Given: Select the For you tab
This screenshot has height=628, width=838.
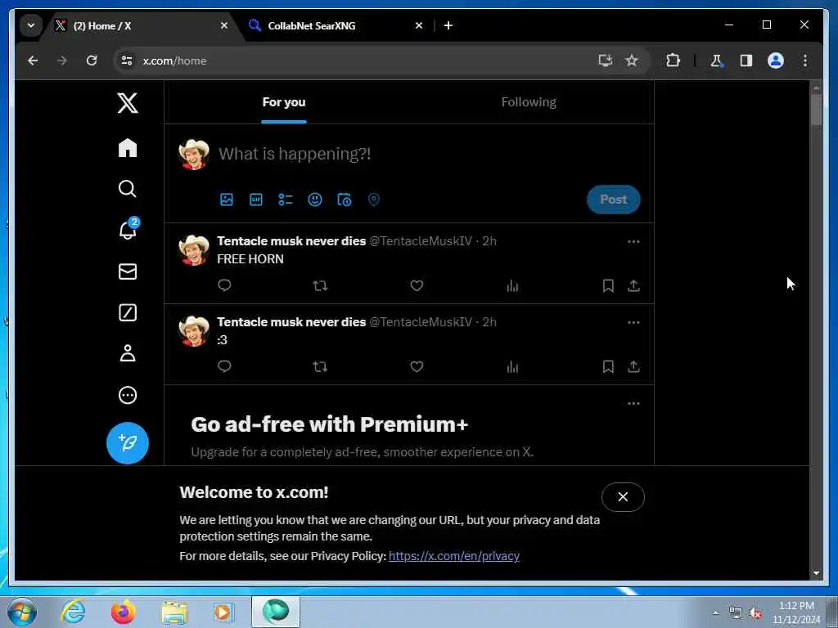Looking at the screenshot, I should (x=284, y=102).
